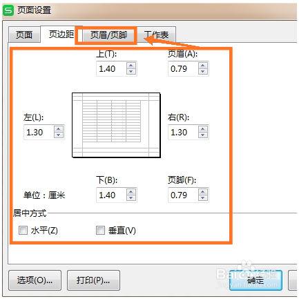The width and height of the screenshot is (299, 299).
Task: Enable vertical centering (垂直) checkbox
Action: tap(100, 230)
